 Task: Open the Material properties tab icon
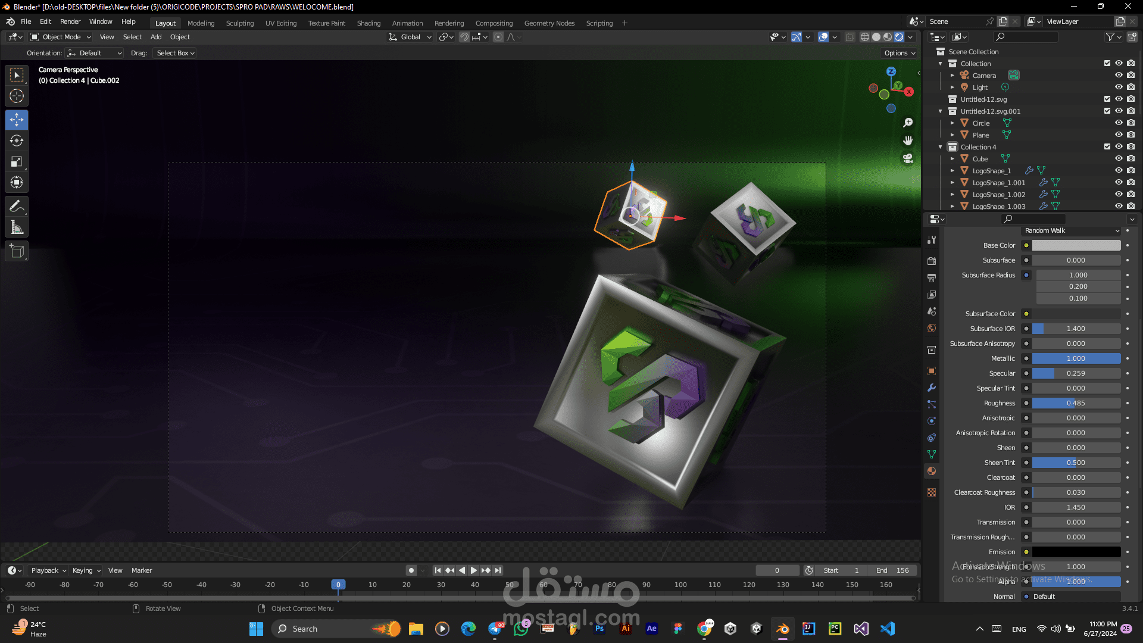click(x=932, y=471)
